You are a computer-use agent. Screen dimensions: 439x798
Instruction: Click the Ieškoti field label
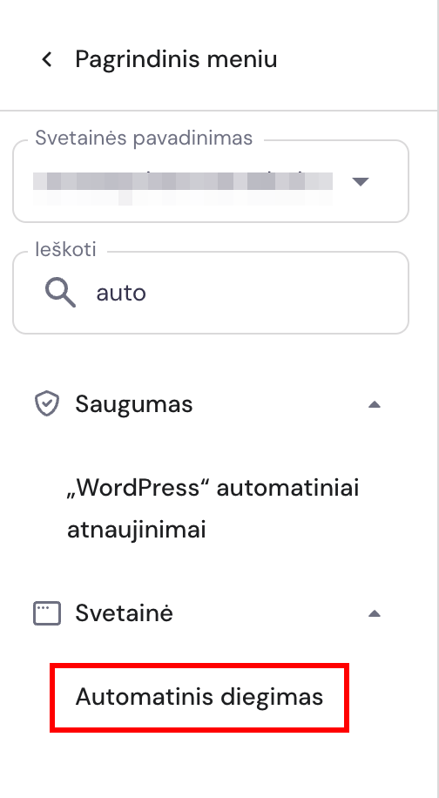(65, 250)
